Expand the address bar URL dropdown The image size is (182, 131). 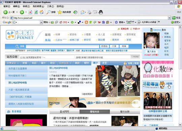click(x=169, y=18)
